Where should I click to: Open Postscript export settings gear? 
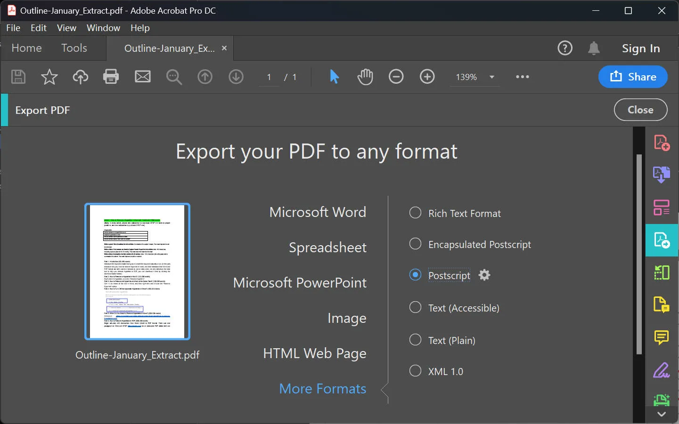click(x=484, y=275)
